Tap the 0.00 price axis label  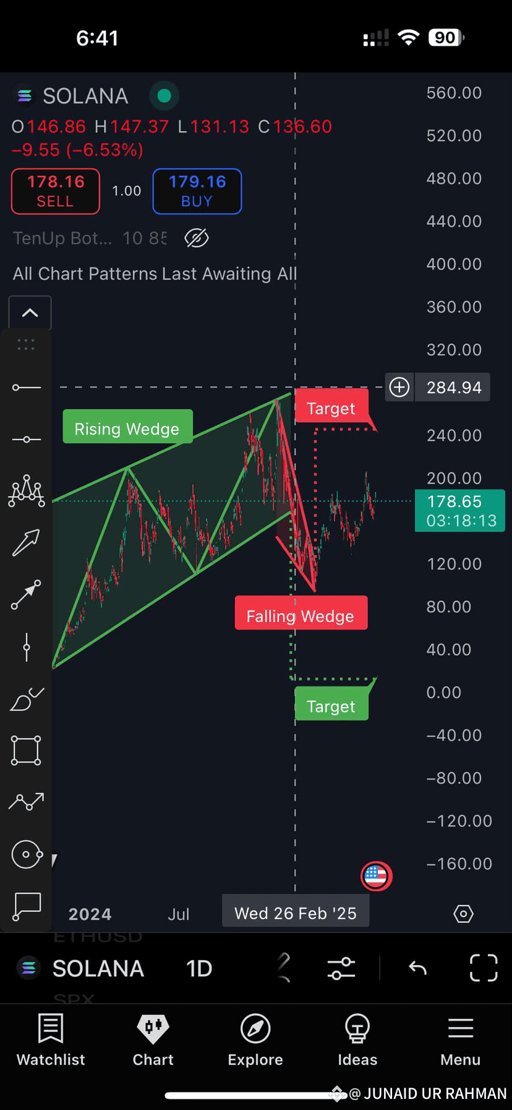coord(443,692)
